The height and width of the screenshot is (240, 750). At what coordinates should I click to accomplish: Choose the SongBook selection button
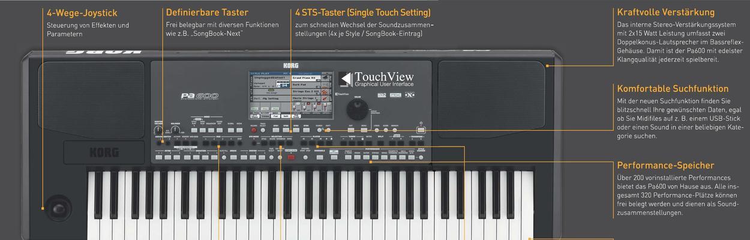281,143
